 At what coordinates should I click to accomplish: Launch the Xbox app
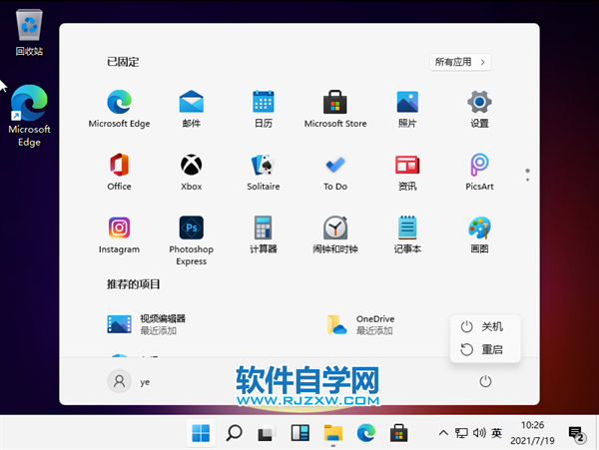[192, 168]
